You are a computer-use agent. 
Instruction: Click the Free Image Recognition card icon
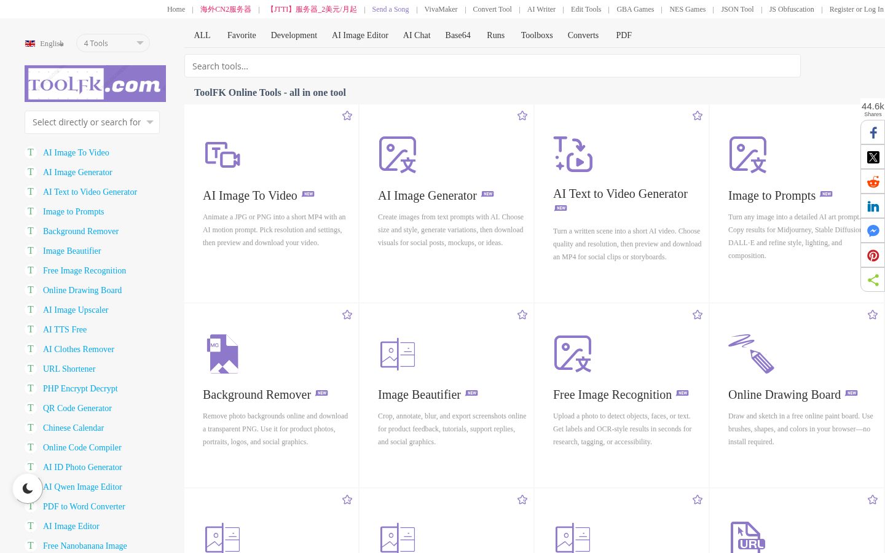pos(573,354)
